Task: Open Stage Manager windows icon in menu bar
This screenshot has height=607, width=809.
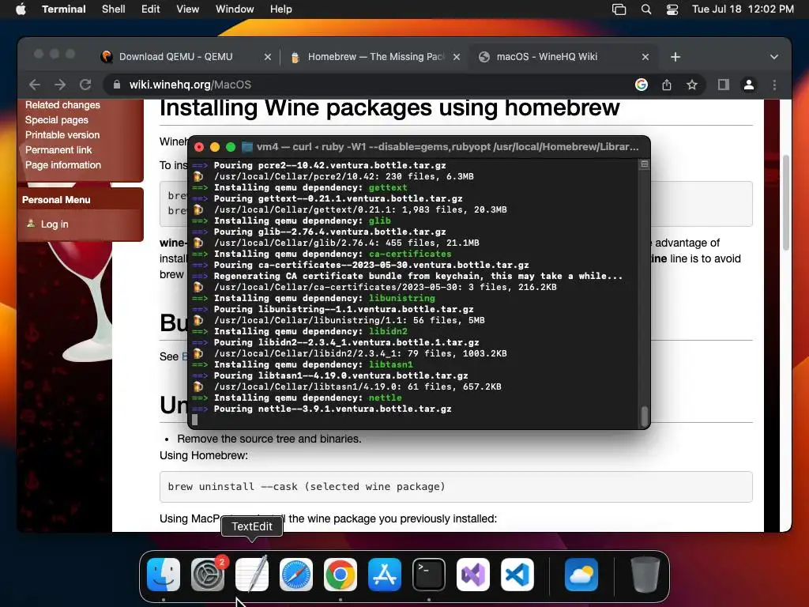Action: 619,9
